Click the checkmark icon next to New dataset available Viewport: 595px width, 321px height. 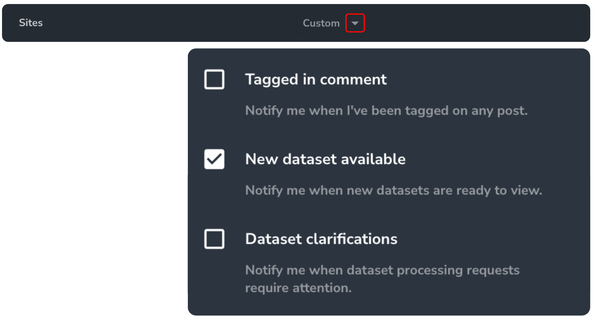tap(214, 159)
